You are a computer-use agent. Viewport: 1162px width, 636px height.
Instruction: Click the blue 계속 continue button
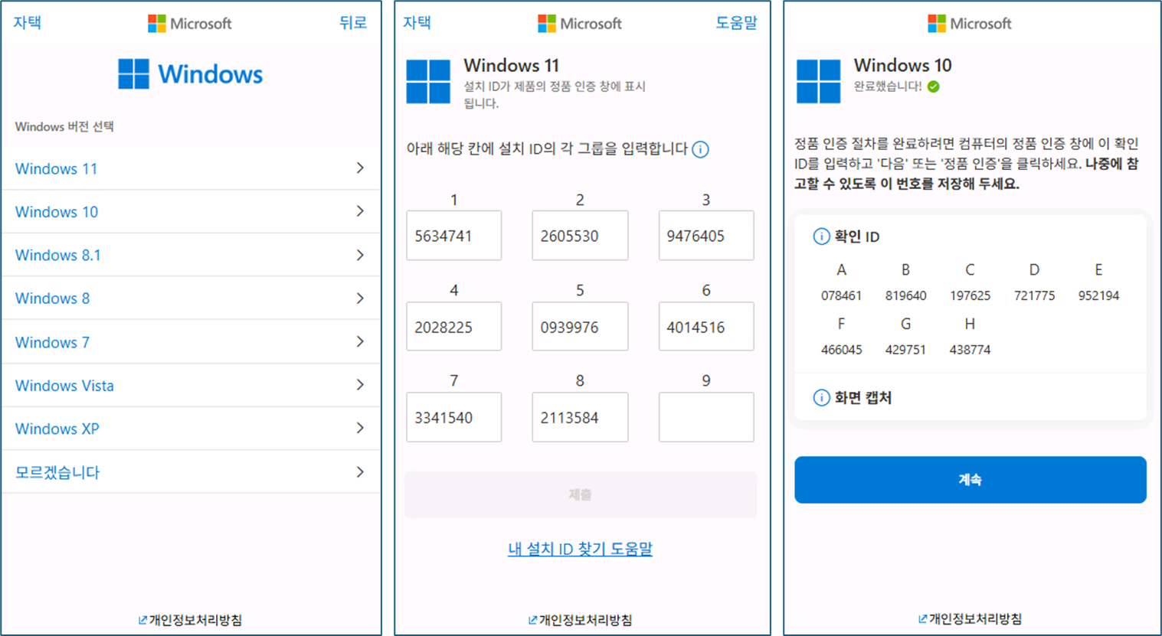(x=971, y=480)
